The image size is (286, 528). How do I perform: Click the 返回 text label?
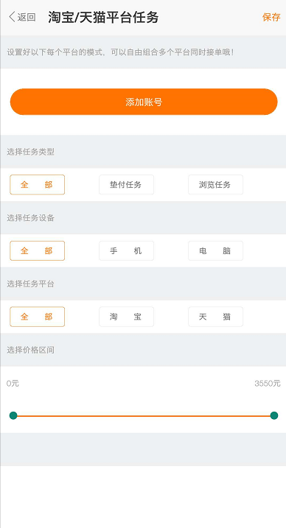pyautogui.click(x=27, y=17)
